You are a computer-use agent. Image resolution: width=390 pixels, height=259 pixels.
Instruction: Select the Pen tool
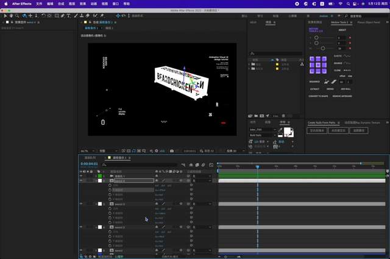click(63, 16)
